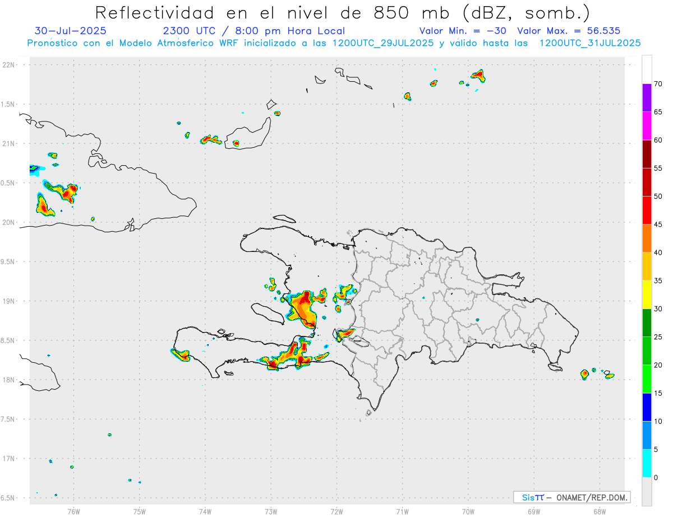Click the '68W' longitude label
Viewport: 673px width, 519px height.
pyautogui.click(x=600, y=511)
